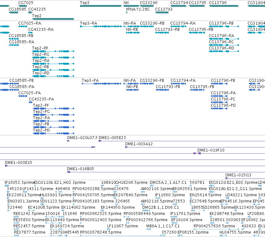Click the tRNA:Y1:28C label

138,9
